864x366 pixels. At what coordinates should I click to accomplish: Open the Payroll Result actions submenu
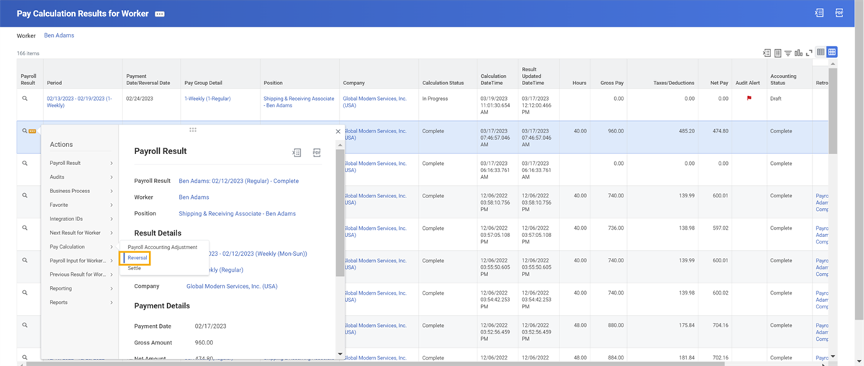click(x=81, y=164)
